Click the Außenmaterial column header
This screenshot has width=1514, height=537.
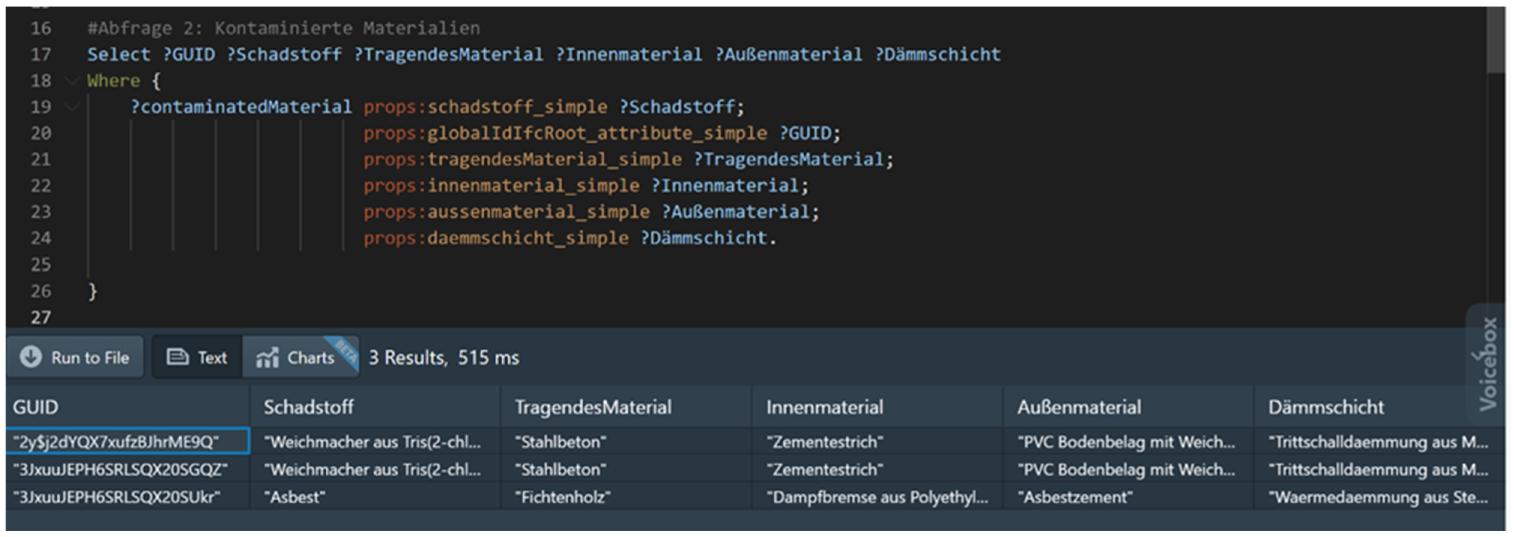[1079, 407]
